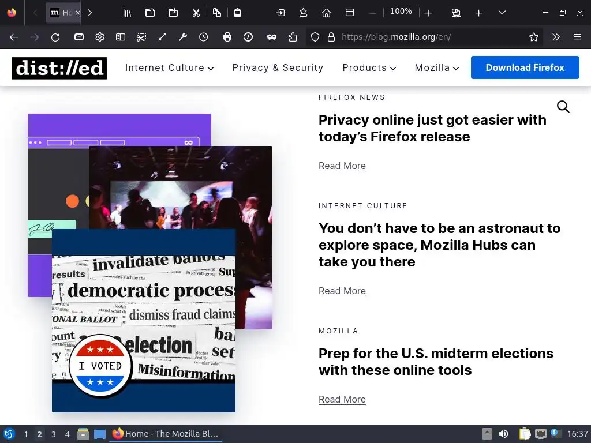591x443 pixels.
Task: Open the extensions puzzle icon
Action: [293, 37]
